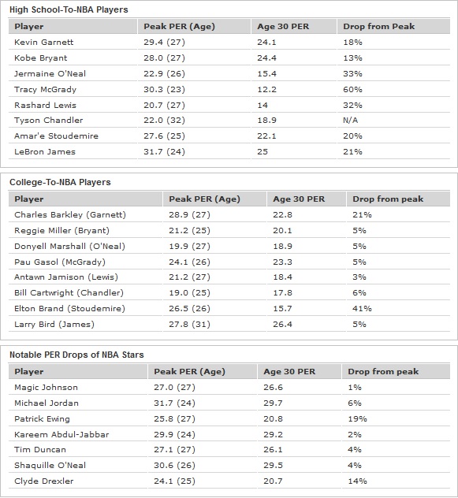Image resolution: width=458 pixels, height=498 pixels.
Task: Click the Notable PER Drops of NBA Stars title
Action: tap(76, 355)
